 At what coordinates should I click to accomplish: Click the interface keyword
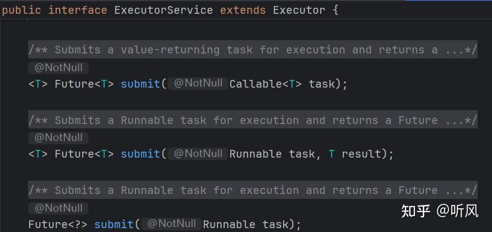(78, 10)
